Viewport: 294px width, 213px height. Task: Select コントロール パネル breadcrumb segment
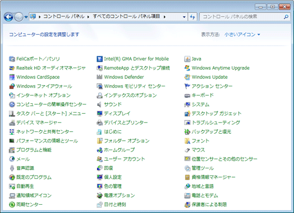(x=64, y=16)
